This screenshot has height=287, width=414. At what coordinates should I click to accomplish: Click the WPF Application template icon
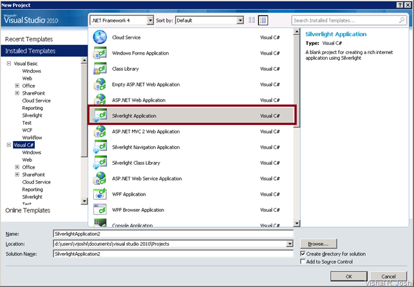pos(100,194)
